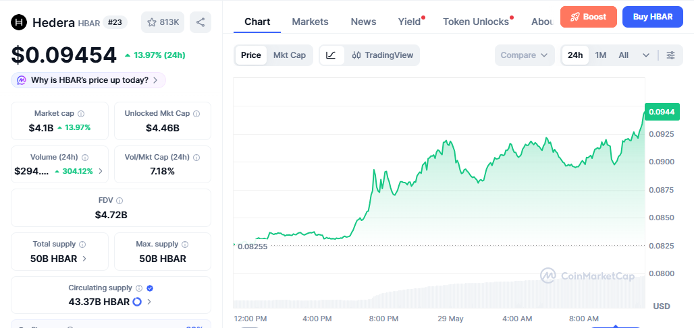Image resolution: width=694 pixels, height=328 pixels.
Task: Switch to line chart view icon
Action: coord(331,55)
